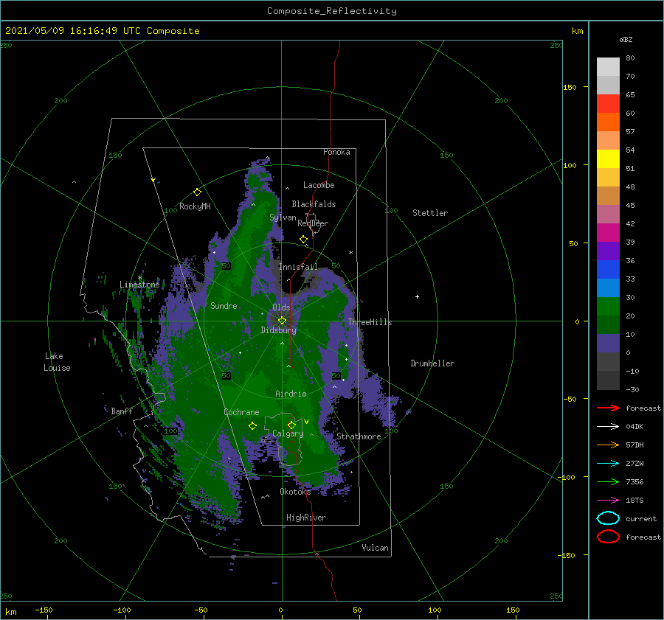The width and height of the screenshot is (664, 620).
Task: Select the dark green 10-20 dBZ swatch
Action: tap(608, 325)
